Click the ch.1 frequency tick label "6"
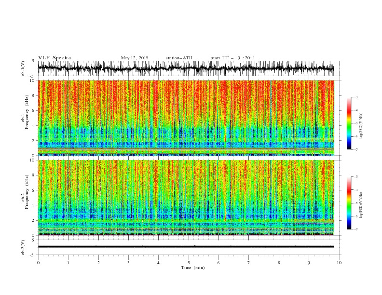Image resolution: width=382 pixels, height=295 pixels. point(33,110)
